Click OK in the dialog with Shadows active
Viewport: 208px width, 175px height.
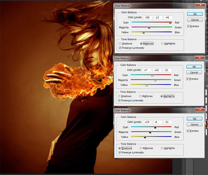(x=194, y=119)
